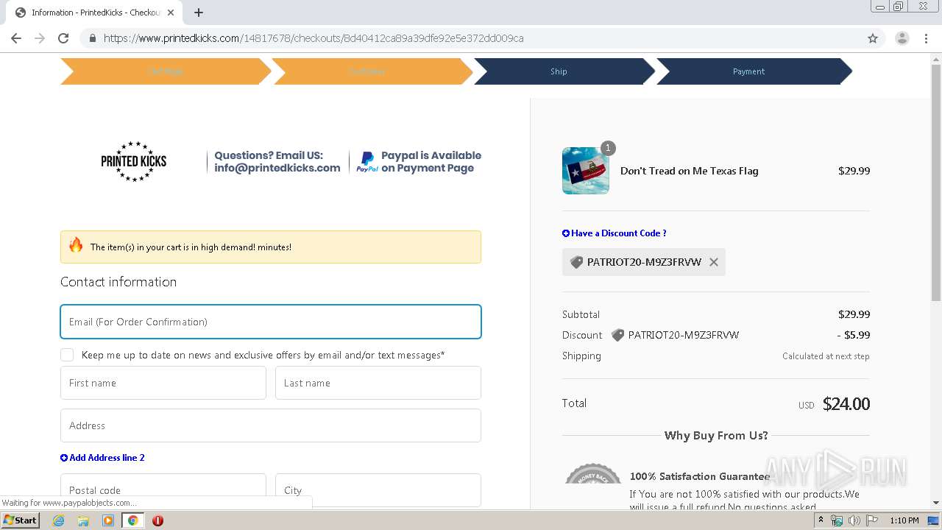The height and width of the screenshot is (530, 942).
Task: Tick the news and exclusive offers checkbox
Action: (67, 355)
